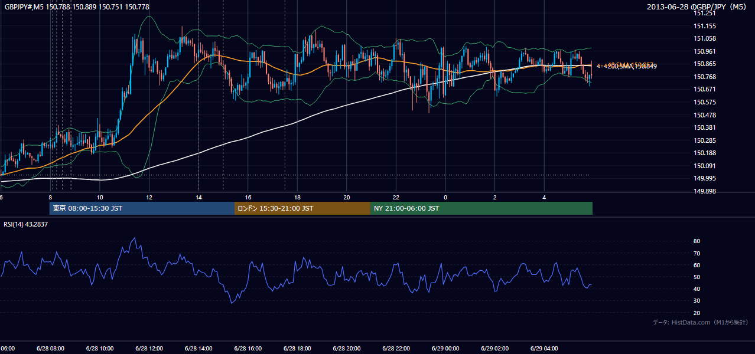Click price axis label 150.285
This screenshot has width=755, height=354.
point(705,140)
